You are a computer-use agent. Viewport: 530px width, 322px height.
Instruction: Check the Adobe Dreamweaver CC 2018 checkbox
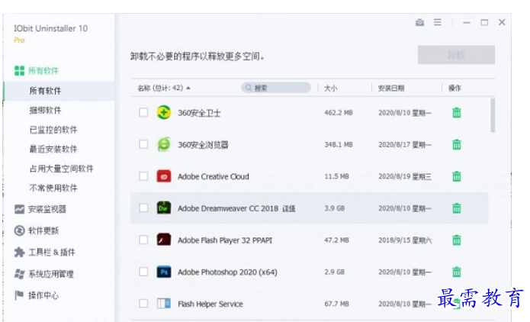coord(143,208)
